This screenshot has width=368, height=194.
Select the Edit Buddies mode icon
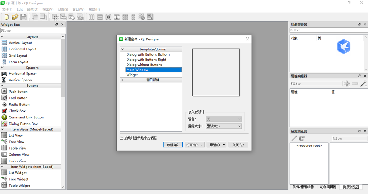(71, 17)
